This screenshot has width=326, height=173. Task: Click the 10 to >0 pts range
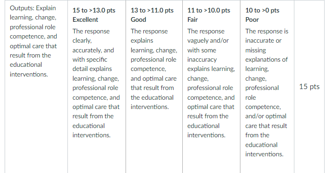[262, 10]
